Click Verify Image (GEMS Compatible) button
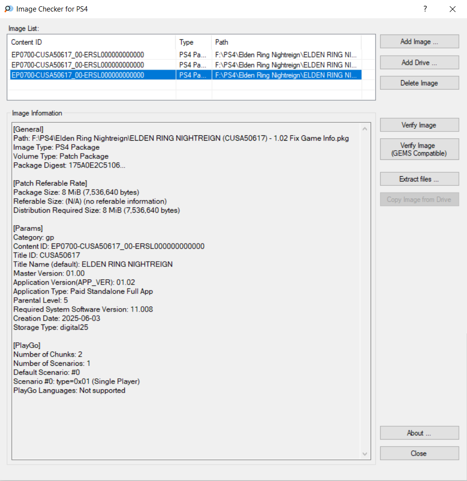The width and height of the screenshot is (467, 481). click(420, 149)
